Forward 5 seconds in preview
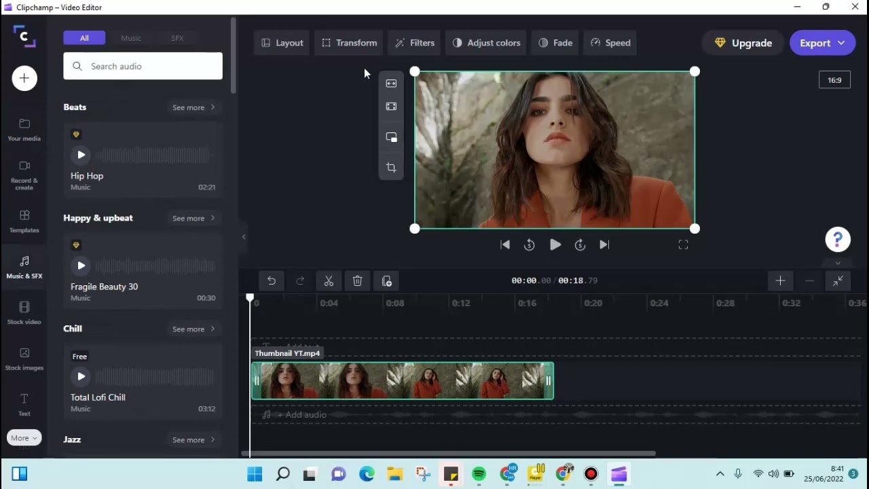Screen dimensions: 869x489 (580, 244)
